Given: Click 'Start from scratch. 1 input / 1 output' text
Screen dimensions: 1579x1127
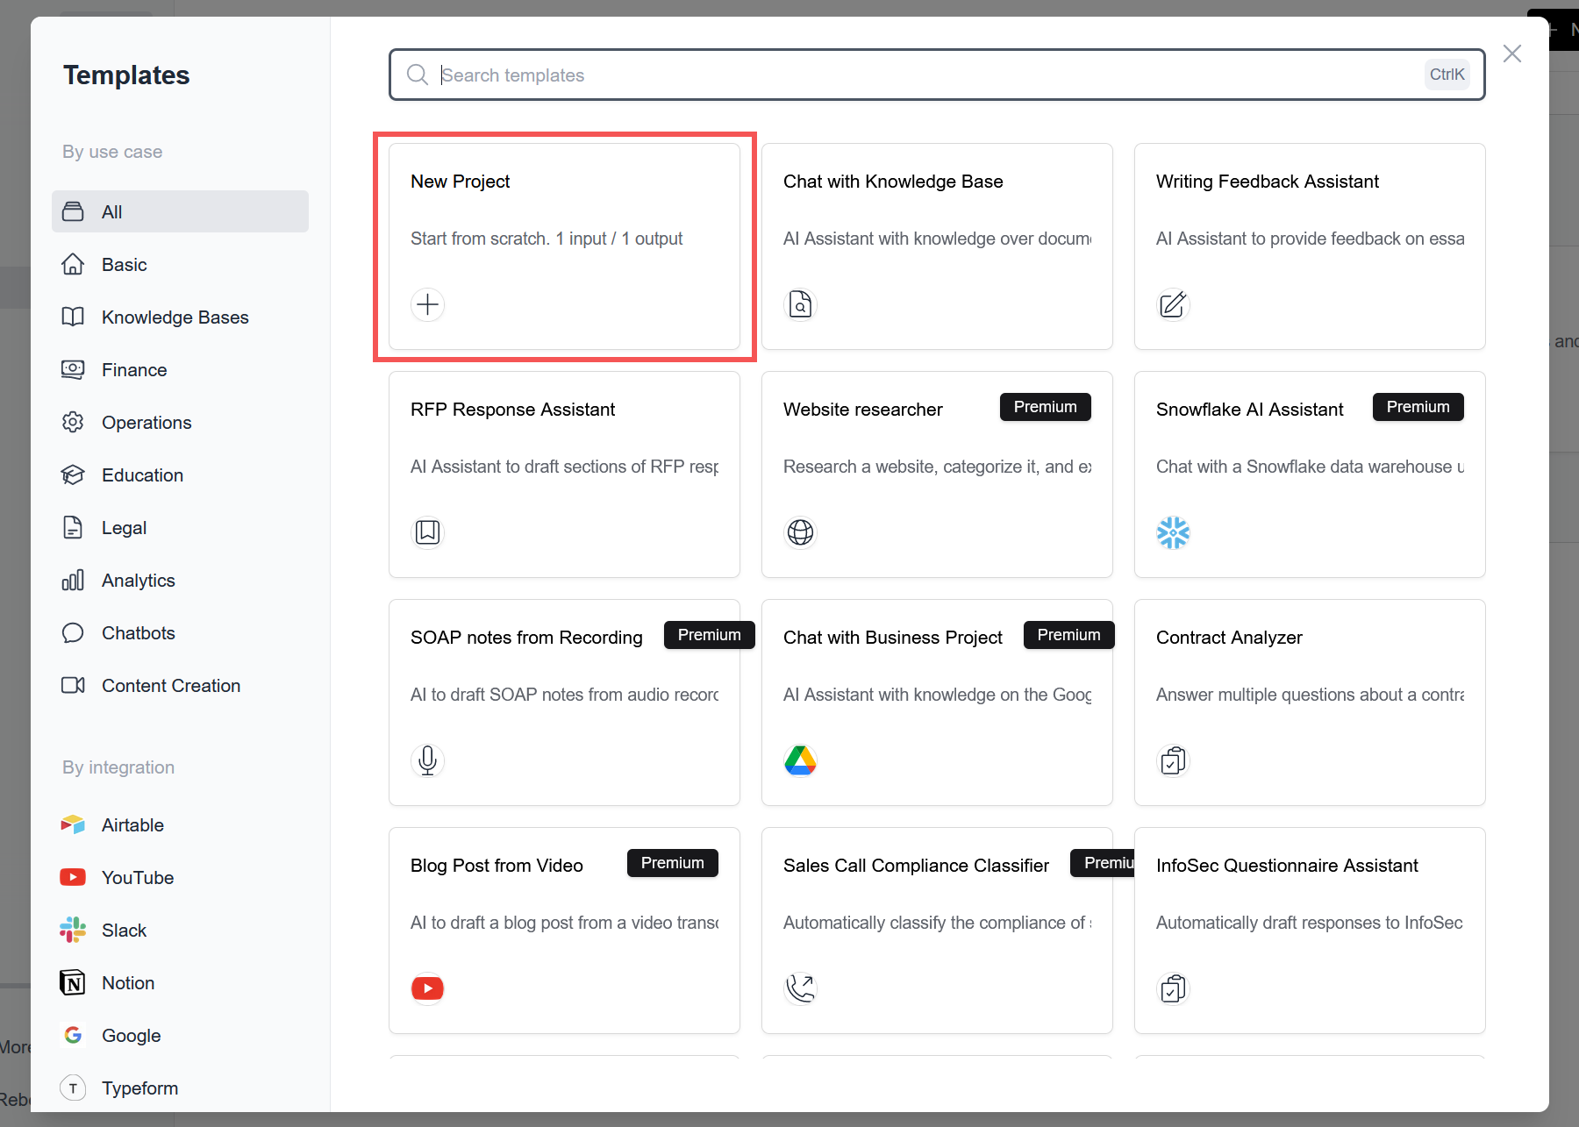Looking at the screenshot, I should [547, 239].
